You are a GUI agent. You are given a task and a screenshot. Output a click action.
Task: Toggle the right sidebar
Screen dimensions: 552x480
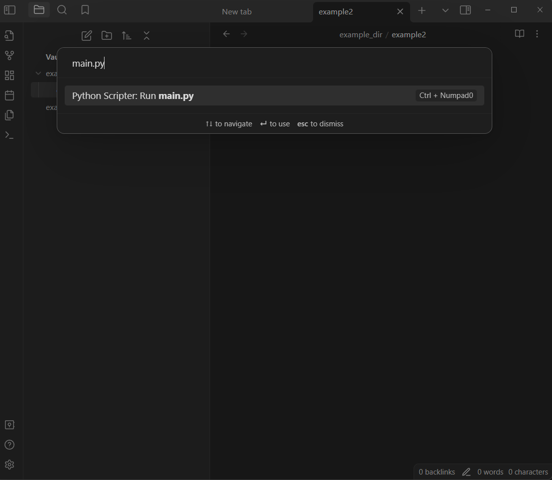click(465, 10)
